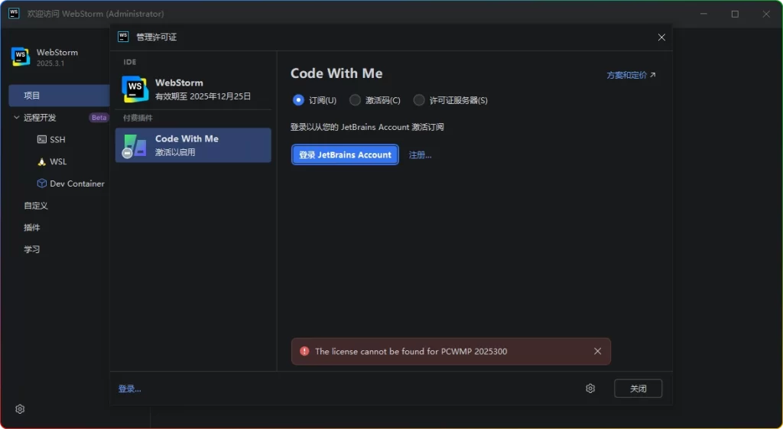Click the WSL penguin icon

click(x=42, y=162)
